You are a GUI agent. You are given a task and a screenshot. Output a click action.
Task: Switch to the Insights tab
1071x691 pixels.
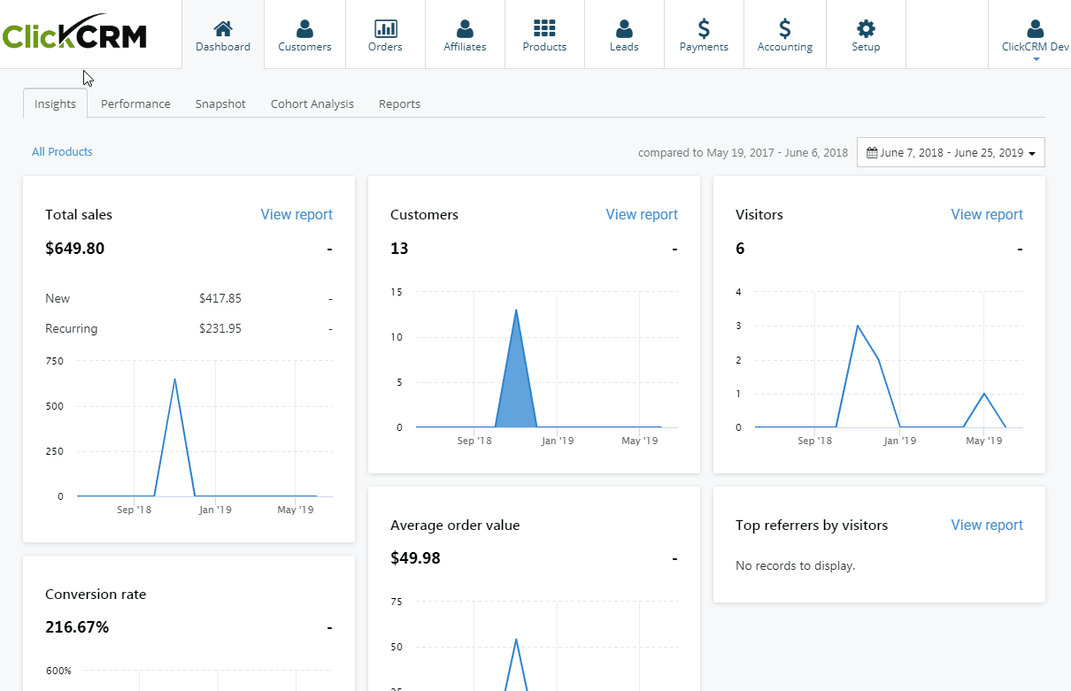55,104
